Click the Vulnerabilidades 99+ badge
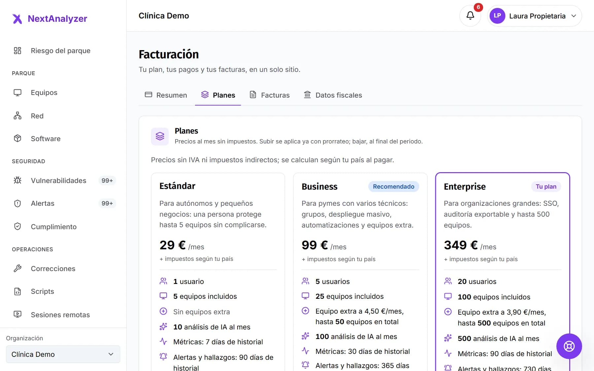Screen dimensions: 594x371 [x=107, y=181]
